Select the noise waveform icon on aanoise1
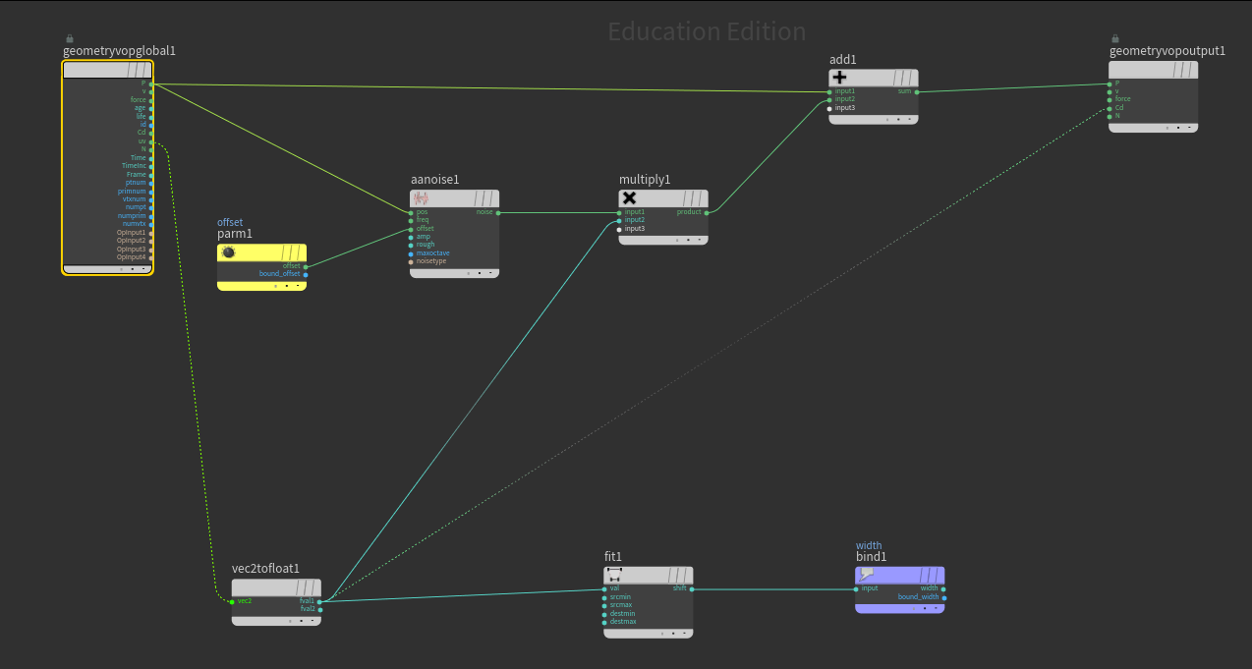The image size is (1252, 669). 421,198
